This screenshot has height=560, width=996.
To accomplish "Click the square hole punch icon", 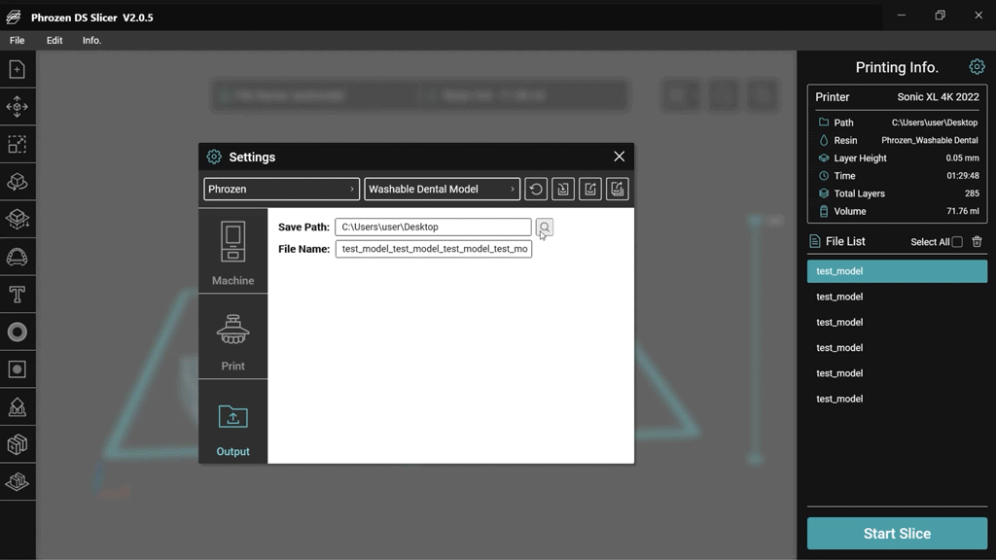I will point(18,369).
